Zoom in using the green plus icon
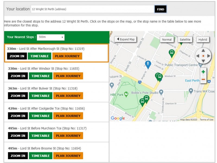 (x=203, y=72)
